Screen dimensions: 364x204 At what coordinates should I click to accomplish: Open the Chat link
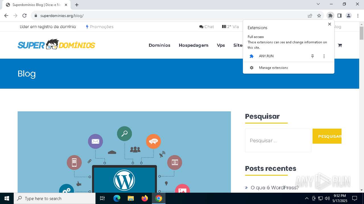click(207, 27)
